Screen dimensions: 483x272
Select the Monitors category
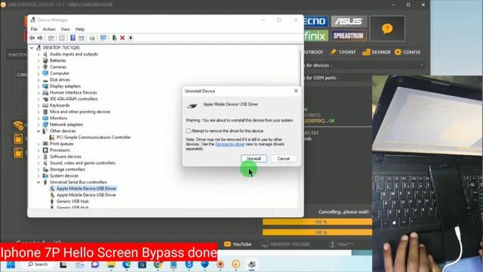coord(58,118)
